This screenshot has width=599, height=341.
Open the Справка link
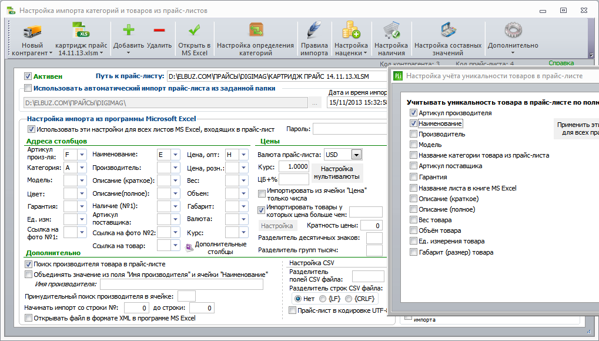561,63
